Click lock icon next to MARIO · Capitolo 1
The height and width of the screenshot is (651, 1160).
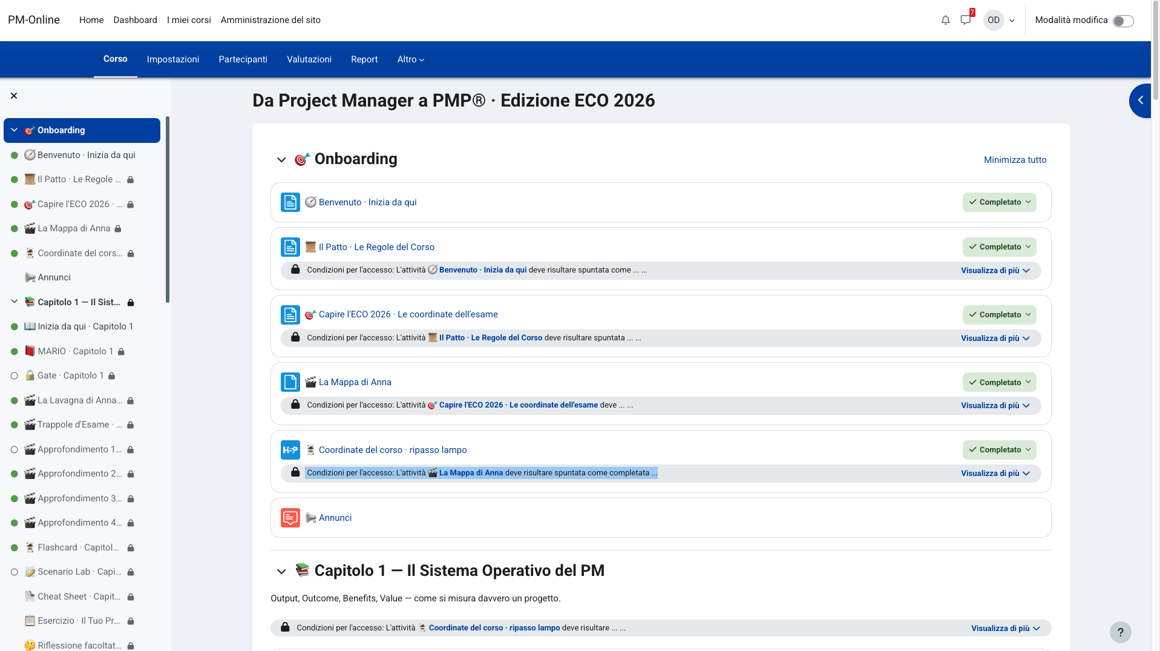[121, 351]
